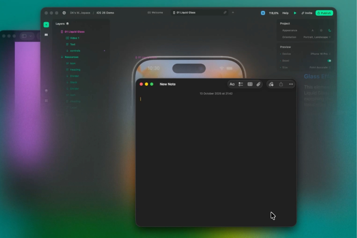Open the Device dropdown showing iPhone 16 Pro
This screenshot has height=238, width=357.
pyautogui.click(x=320, y=54)
